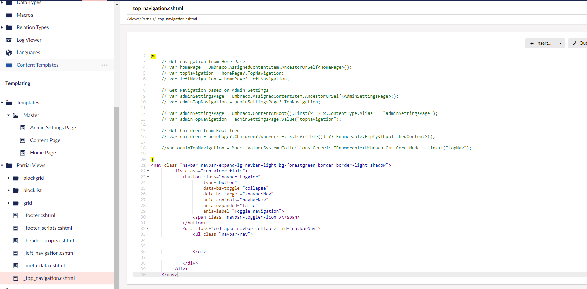Open _left_navigation.cshtml partial view
This screenshot has width=587, height=289.
click(x=49, y=253)
